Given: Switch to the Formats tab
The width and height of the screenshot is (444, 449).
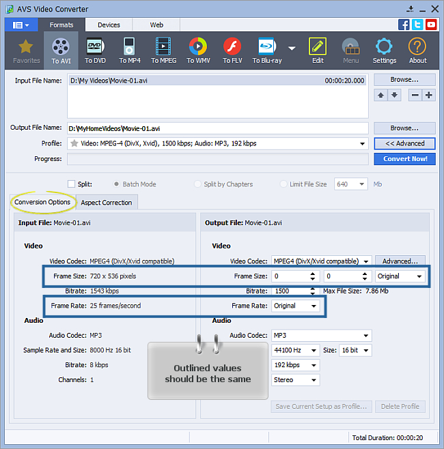Looking at the screenshot, I should coord(61,25).
